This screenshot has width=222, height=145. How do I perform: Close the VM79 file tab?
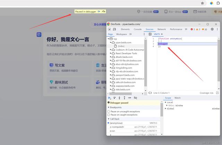click(x=162, y=34)
